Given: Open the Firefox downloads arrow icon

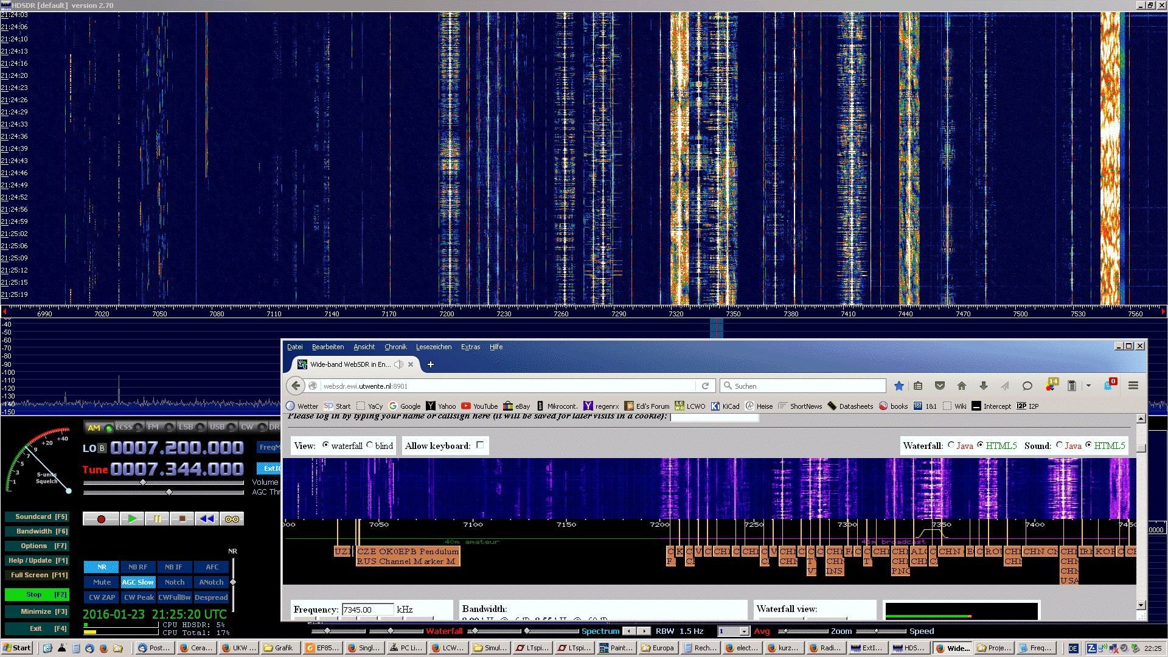Looking at the screenshot, I should 983,386.
